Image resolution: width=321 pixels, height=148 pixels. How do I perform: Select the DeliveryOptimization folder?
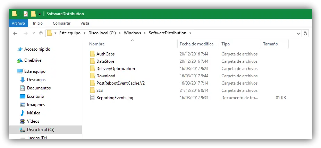point(116,69)
